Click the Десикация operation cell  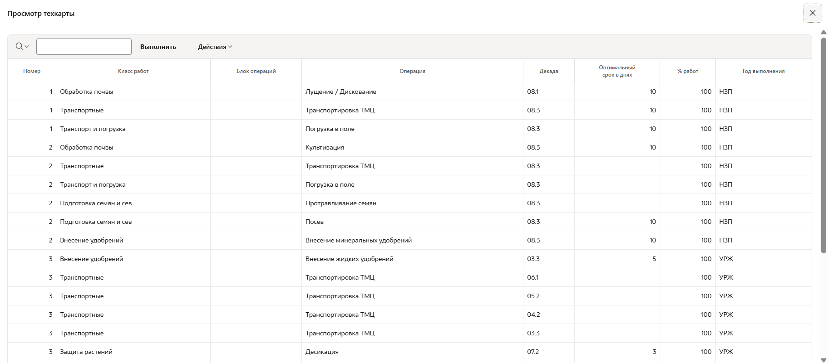(322, 352)
